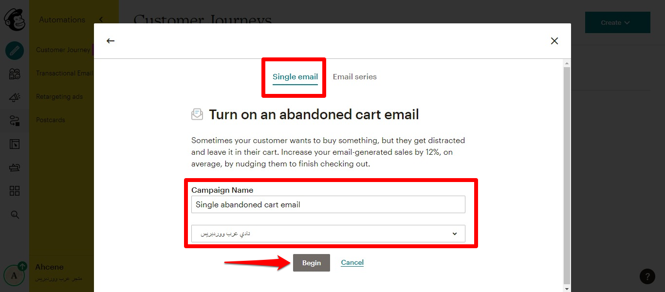Open the Campaigns megaphone icon
The width and height of the screenshot is (665, 292).
pos(15,97)
